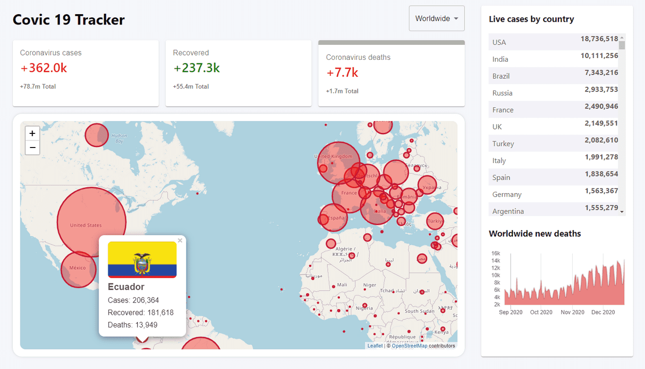Select the Recovered card
Viewport: 645px width, 369px height.
pyautogui.click(x=238, y=73)
